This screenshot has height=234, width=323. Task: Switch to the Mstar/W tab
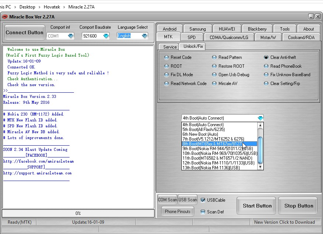point(268,37)
